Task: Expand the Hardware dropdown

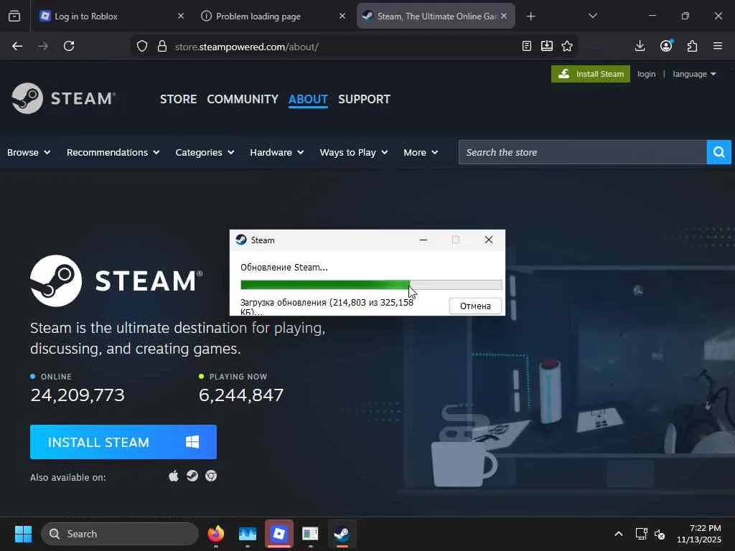Action: tap(276, 152)
